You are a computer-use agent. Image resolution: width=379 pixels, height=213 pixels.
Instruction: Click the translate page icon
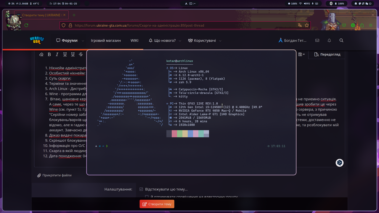(300, 25)
